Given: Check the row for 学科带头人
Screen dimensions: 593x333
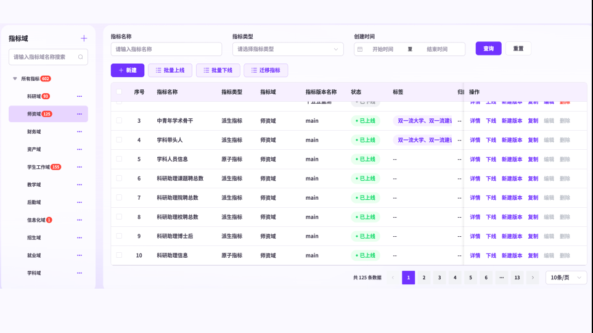Looking at the screenshot, I should click(119, 140).
